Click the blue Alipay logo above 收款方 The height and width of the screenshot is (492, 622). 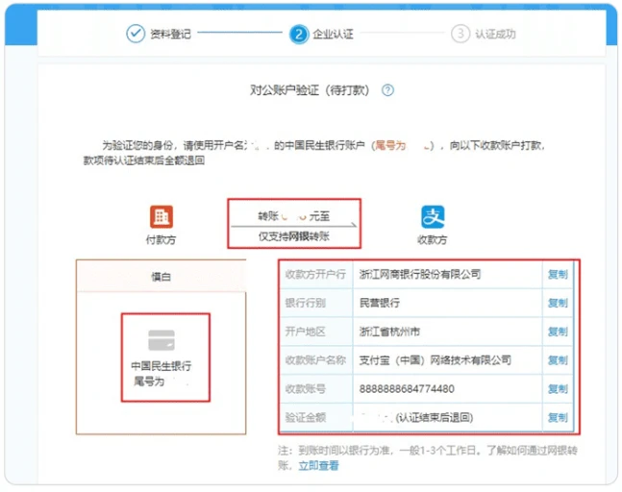(x=433, y=217)
